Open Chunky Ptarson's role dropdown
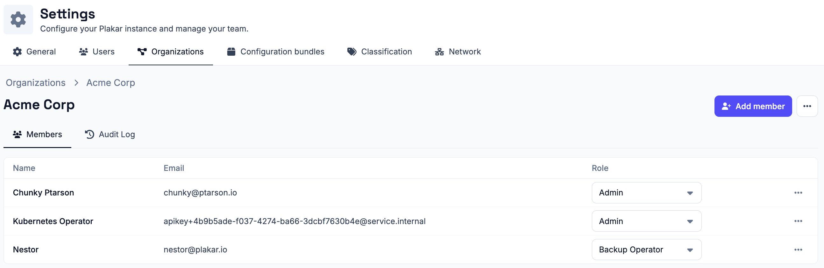Image resolution: width=824 pixels, height=268 pixels. 646,193
